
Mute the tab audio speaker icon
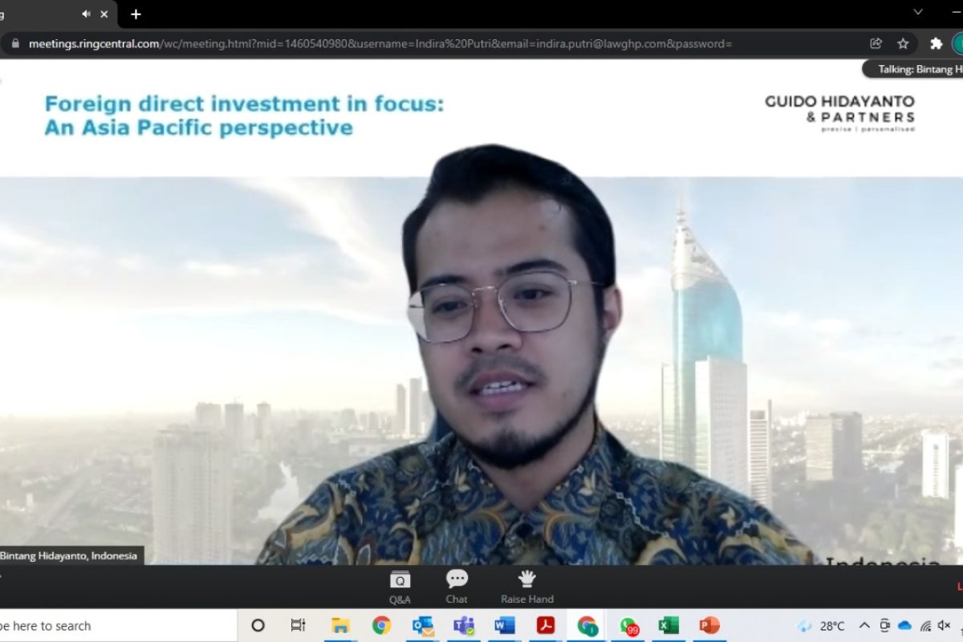tap(86, 14)
